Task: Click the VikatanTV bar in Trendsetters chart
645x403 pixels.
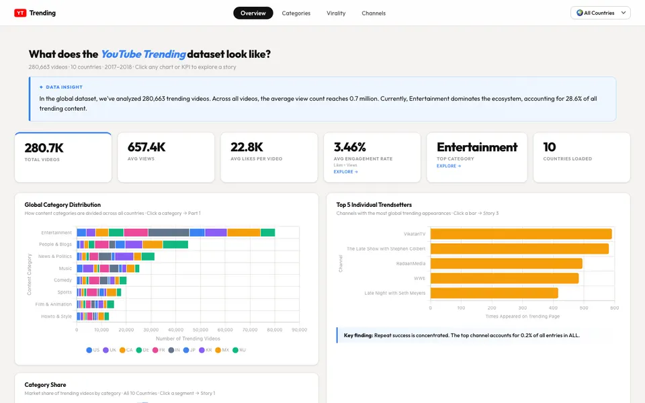Action: 521,234
